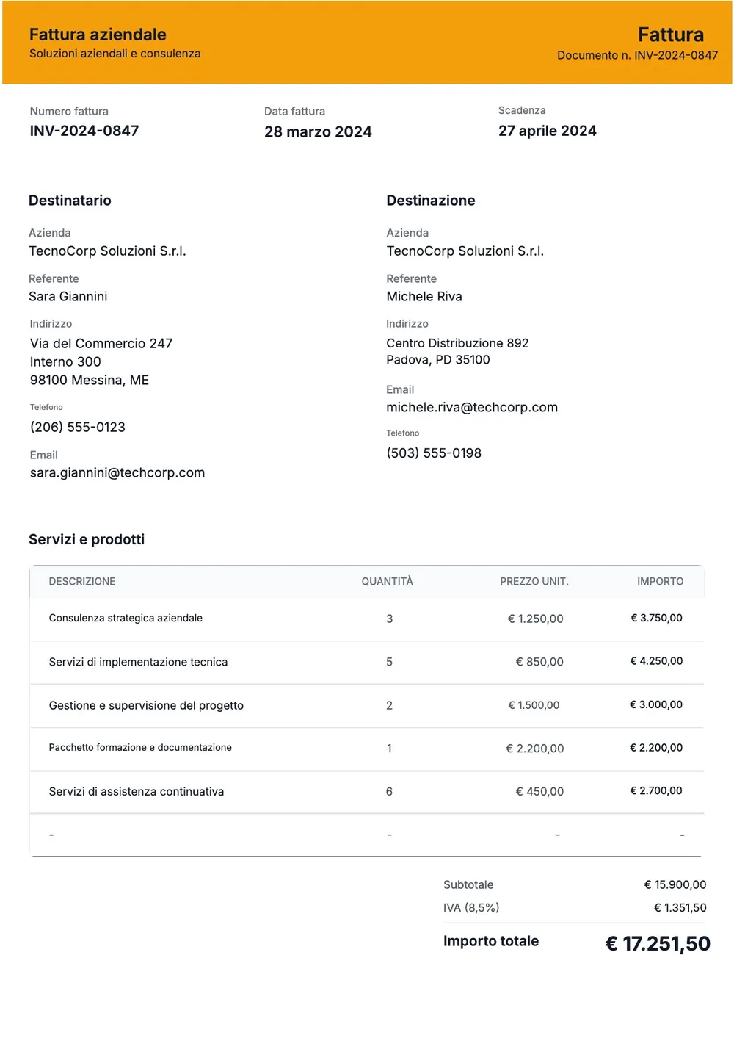Click the invoice date 28 marzo 2024
This screenshot has width=734, height=1038.
pyautogui.click(x=318, y=132)
